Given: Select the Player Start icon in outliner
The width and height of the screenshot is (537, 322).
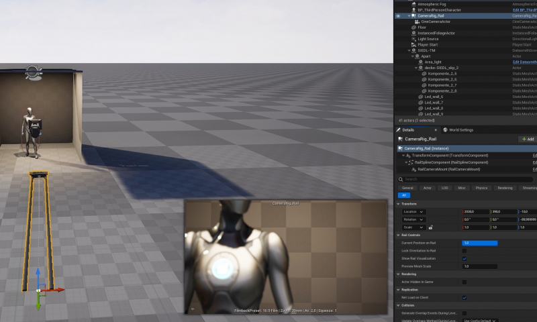Looking at the screenshot, I should coord(413,45).
